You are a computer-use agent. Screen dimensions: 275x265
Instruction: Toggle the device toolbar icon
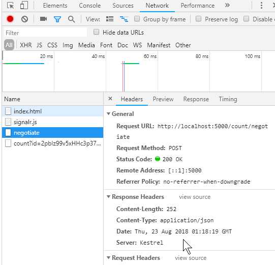click(x=24, y=5)
